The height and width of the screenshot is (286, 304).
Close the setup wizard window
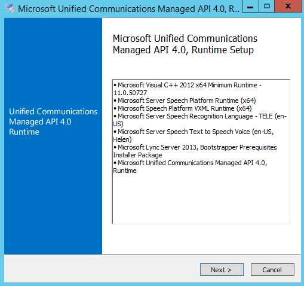pos(288,7)
